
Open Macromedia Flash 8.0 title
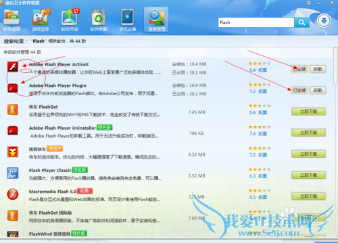point(53,192)
